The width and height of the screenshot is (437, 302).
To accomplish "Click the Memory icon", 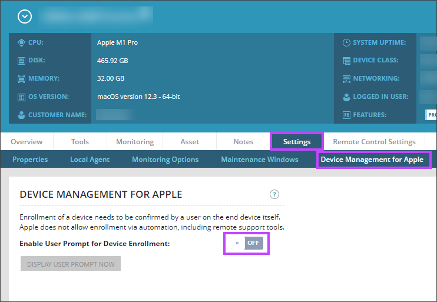I will click(x=21, y=79).
